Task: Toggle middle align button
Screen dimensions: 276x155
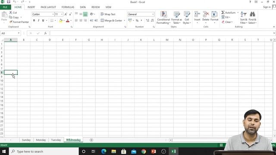Action: point(81,14)
